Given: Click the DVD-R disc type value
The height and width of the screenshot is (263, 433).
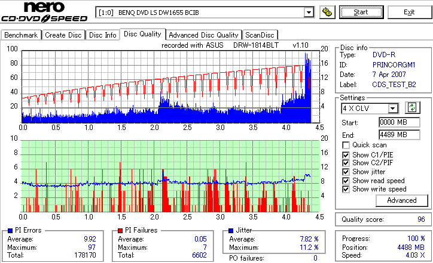Looking at the screenshot, I should tap(384, 55).
